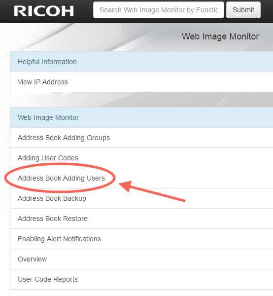
Task: Focus the Search Web Image Monitor field
Action: point(159,10)
